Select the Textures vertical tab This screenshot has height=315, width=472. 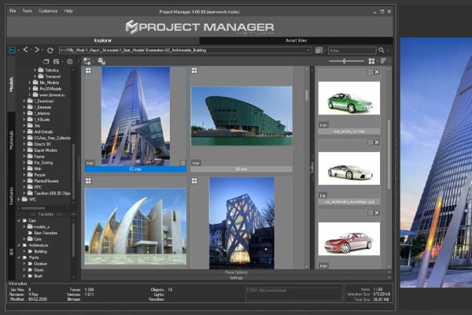12,196
